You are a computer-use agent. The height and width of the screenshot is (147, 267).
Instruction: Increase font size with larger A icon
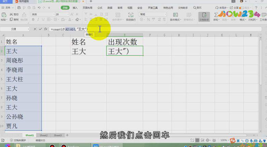click(72, 14)
